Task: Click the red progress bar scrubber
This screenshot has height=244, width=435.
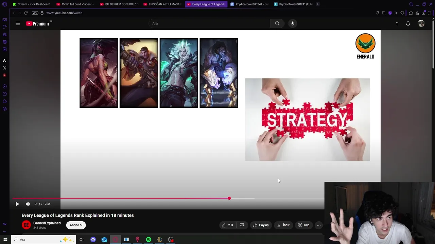Action: coord(229,198)
